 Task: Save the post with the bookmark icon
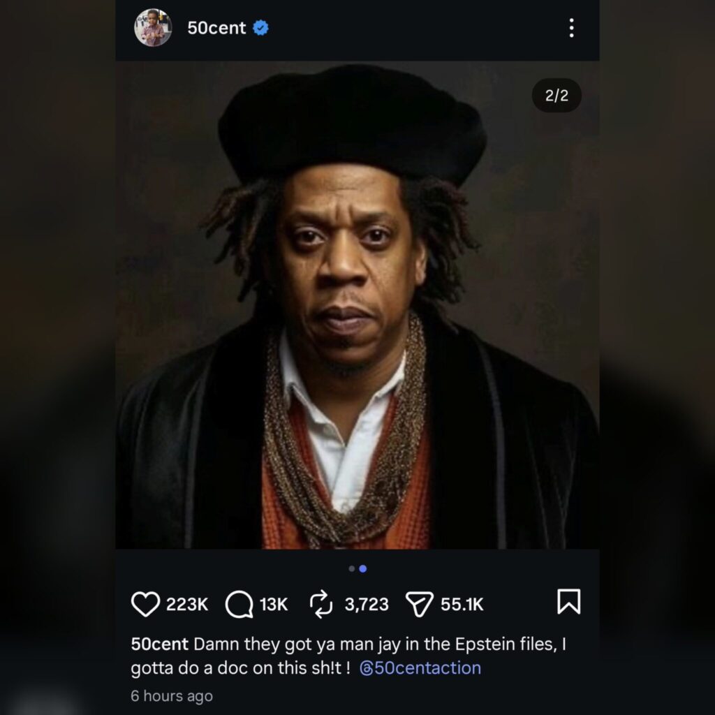point(568,601)
